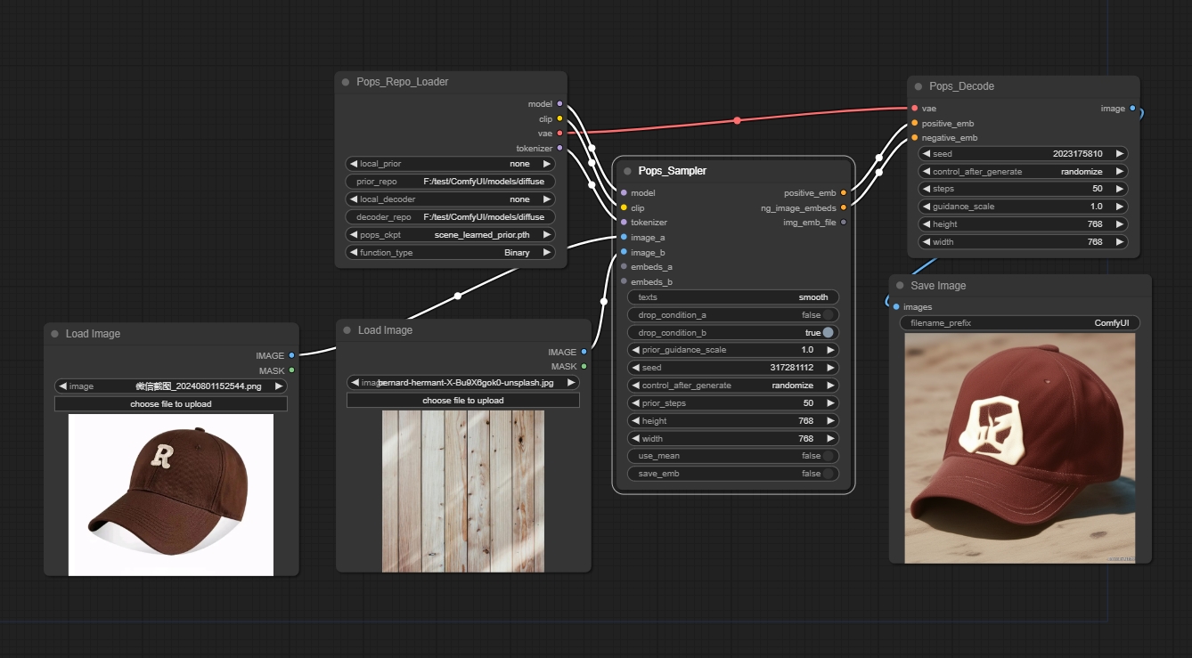Viewport: 1192px width, 658px height.
Task: Click the prior_repo path field
Action: point(450,182)
